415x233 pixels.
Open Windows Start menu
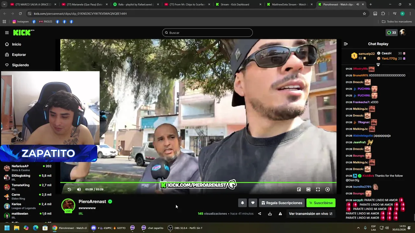pyautogui.click(x=7, y=228)
